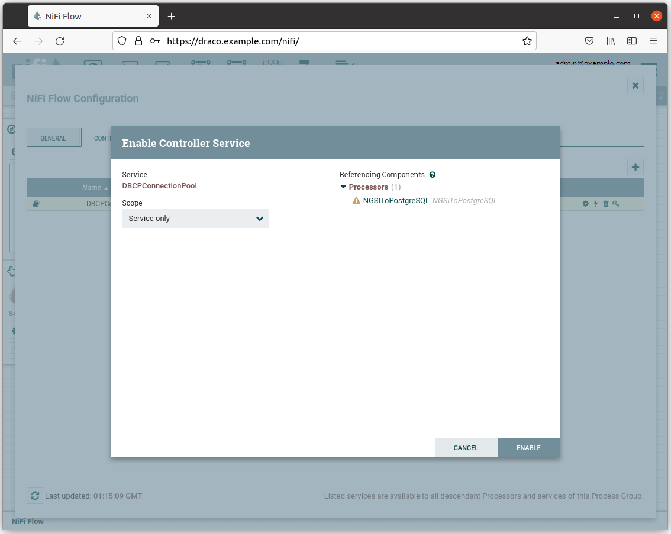The image size is (671, 534).
Task: Open the NGSIToPostgreSQL processor link
Action: pos(396,201)
